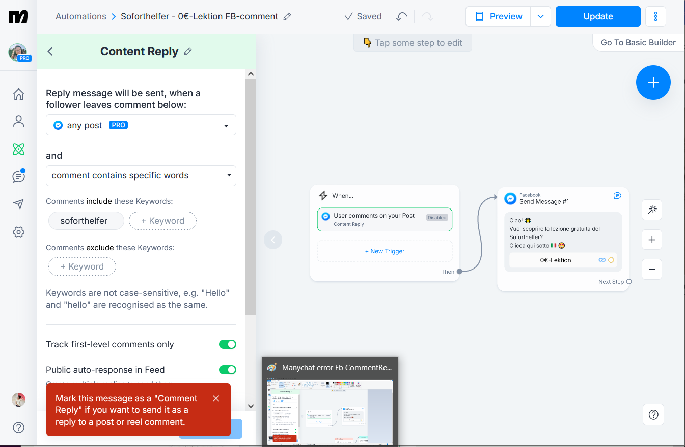Click the Update button
This screenshot has height=447, width=685.
pyautogui.click(x=598, y=16)
